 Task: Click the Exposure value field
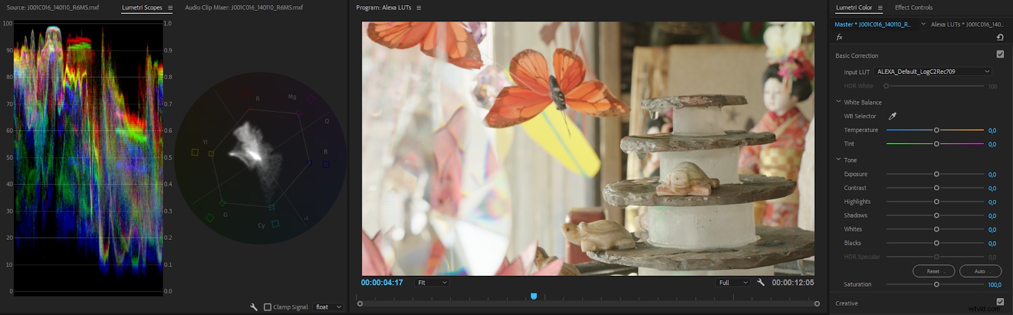point(992,175)
